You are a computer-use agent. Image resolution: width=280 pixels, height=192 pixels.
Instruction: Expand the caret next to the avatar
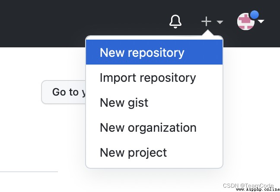[261, 22]
